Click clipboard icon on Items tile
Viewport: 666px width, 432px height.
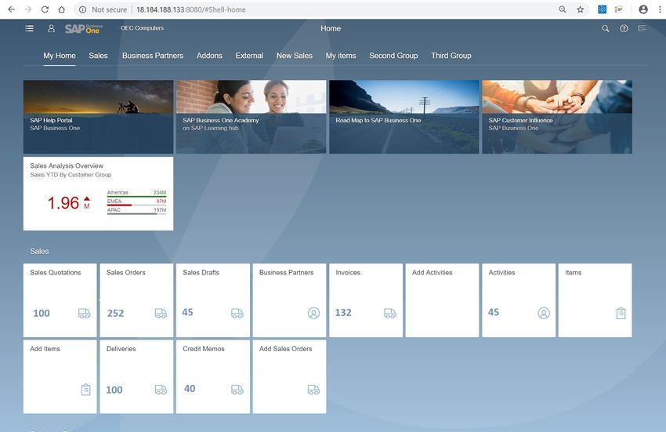[621, 314]
